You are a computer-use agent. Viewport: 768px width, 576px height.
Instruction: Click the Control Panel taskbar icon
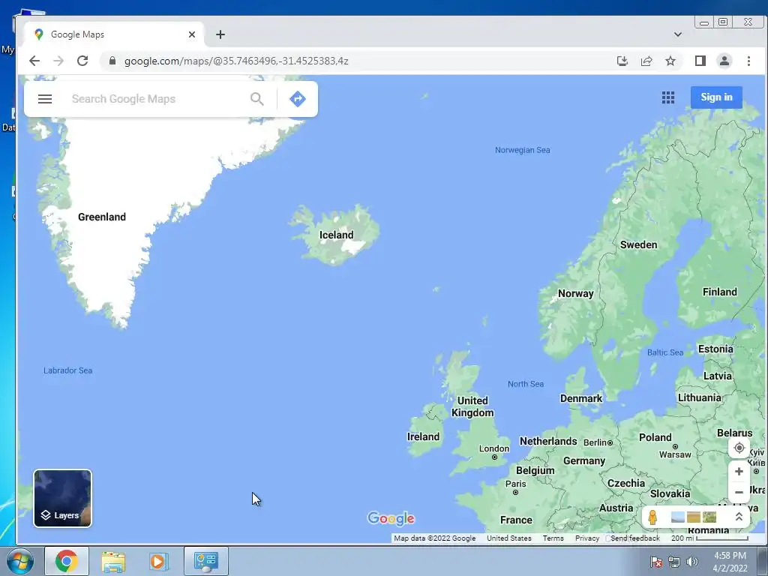click(206, 561)
